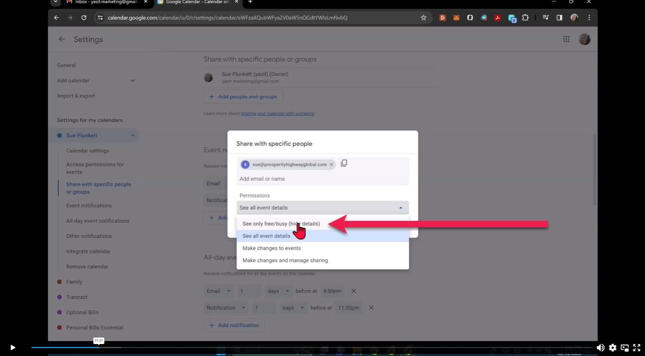Expand the Add calendar section
This screenshot has width=645, height=356.
[132, 81]
